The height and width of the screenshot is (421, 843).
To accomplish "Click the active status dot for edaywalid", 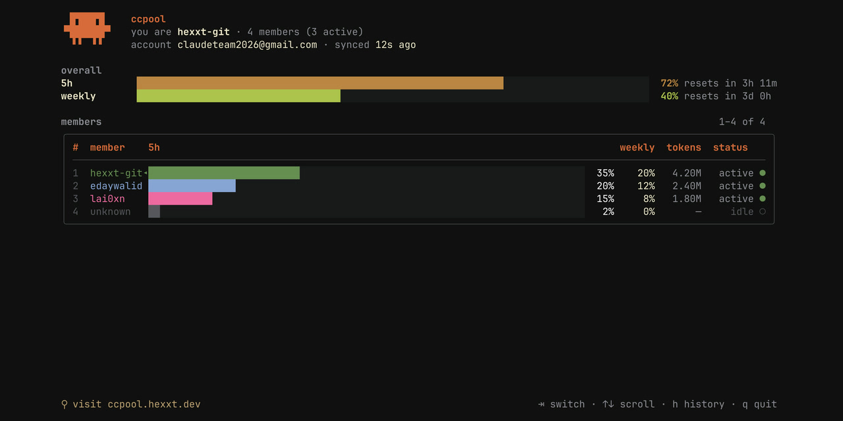I will (x=762, y=186).
